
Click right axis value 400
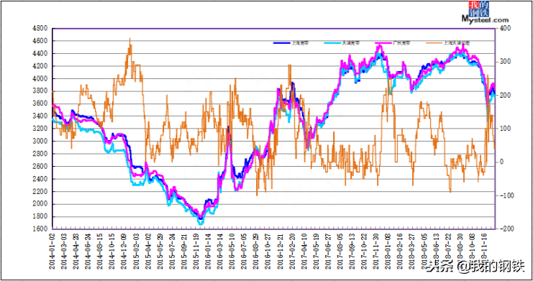(506, 29)
